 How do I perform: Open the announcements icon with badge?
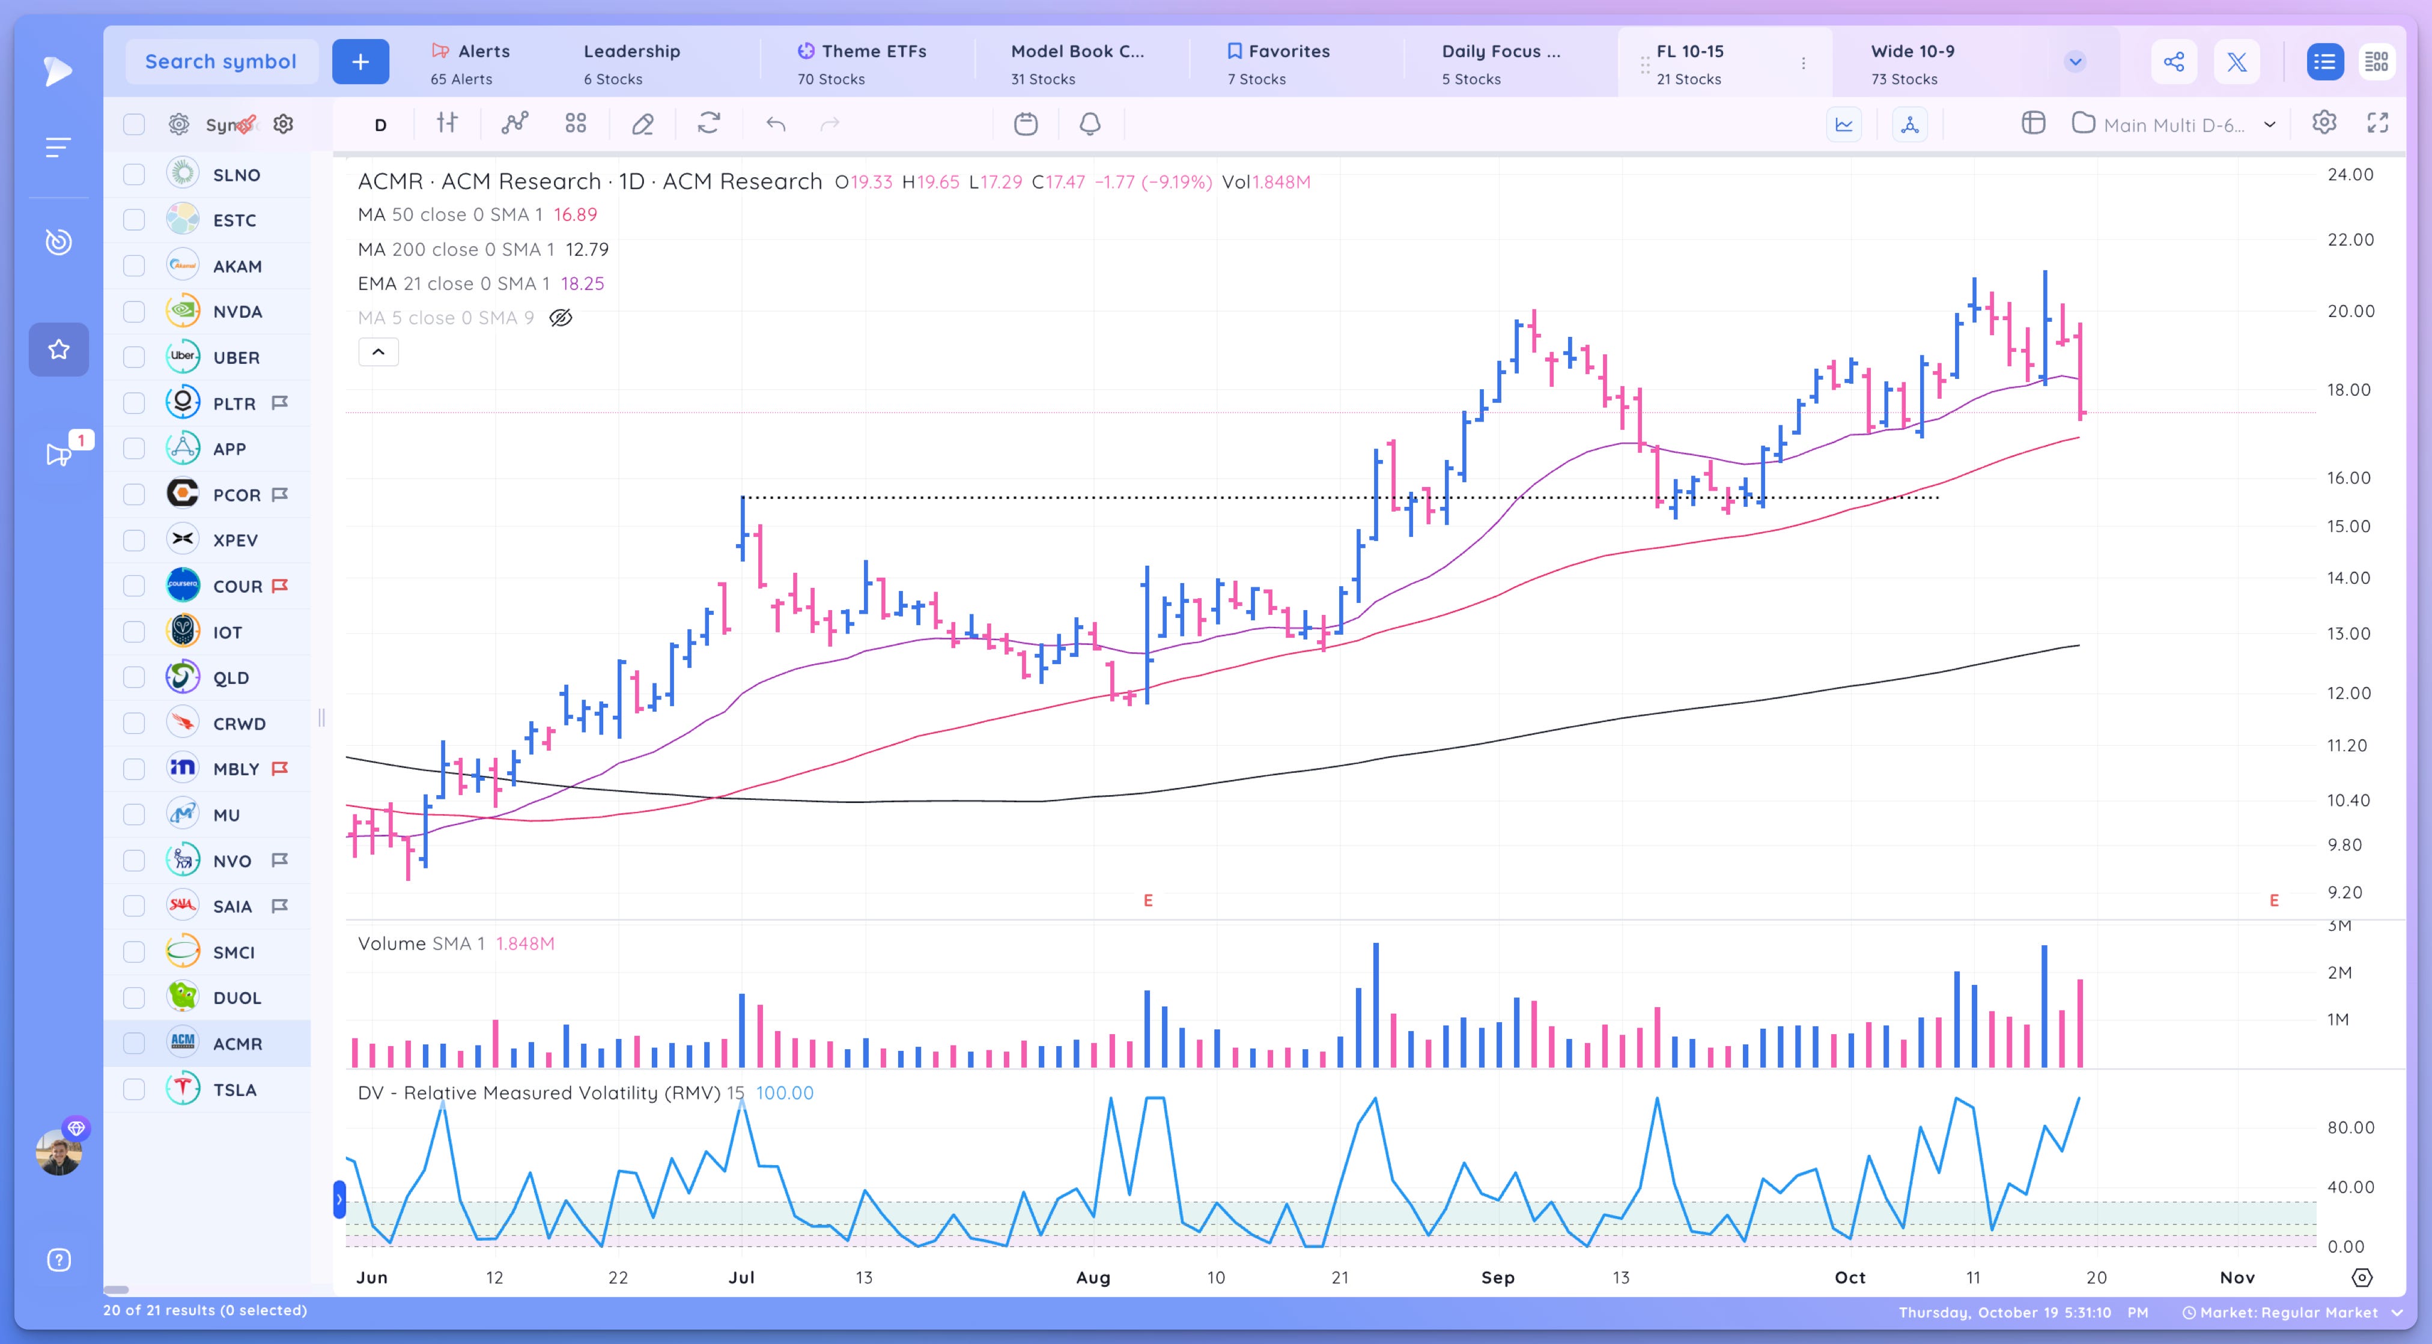(x=58, y=455)
